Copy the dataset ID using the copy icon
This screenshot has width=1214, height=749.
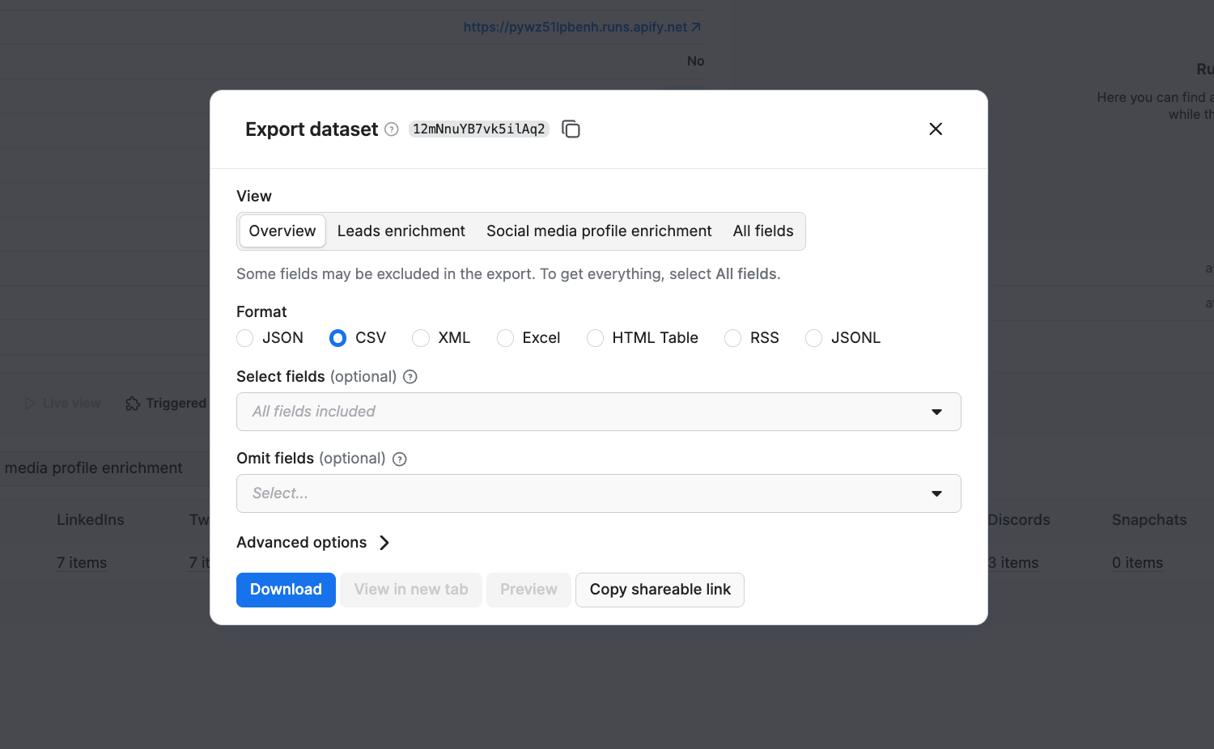pos(571,129)
